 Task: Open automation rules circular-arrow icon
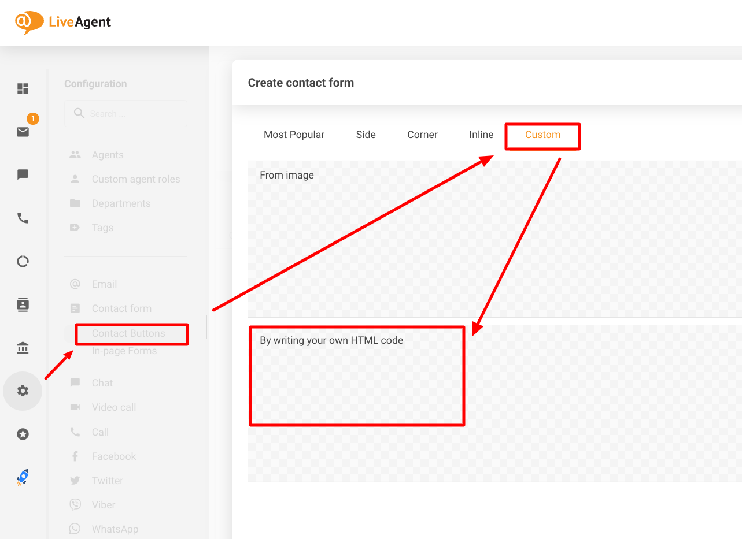click(23, 261)
